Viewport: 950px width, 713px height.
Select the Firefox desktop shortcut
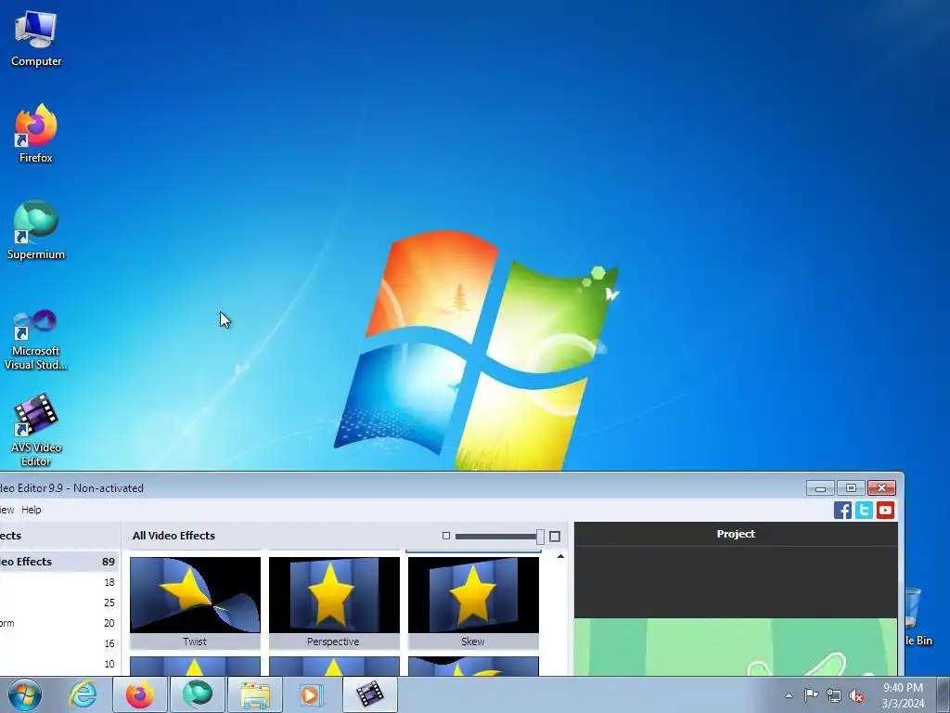coord(36,134)
